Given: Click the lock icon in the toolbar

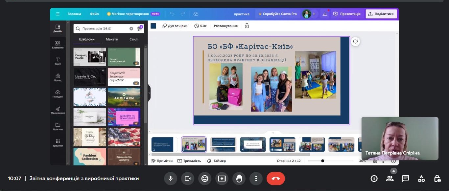Looking at the screenshot, I should pyautogui.click(x=247, y=26).
